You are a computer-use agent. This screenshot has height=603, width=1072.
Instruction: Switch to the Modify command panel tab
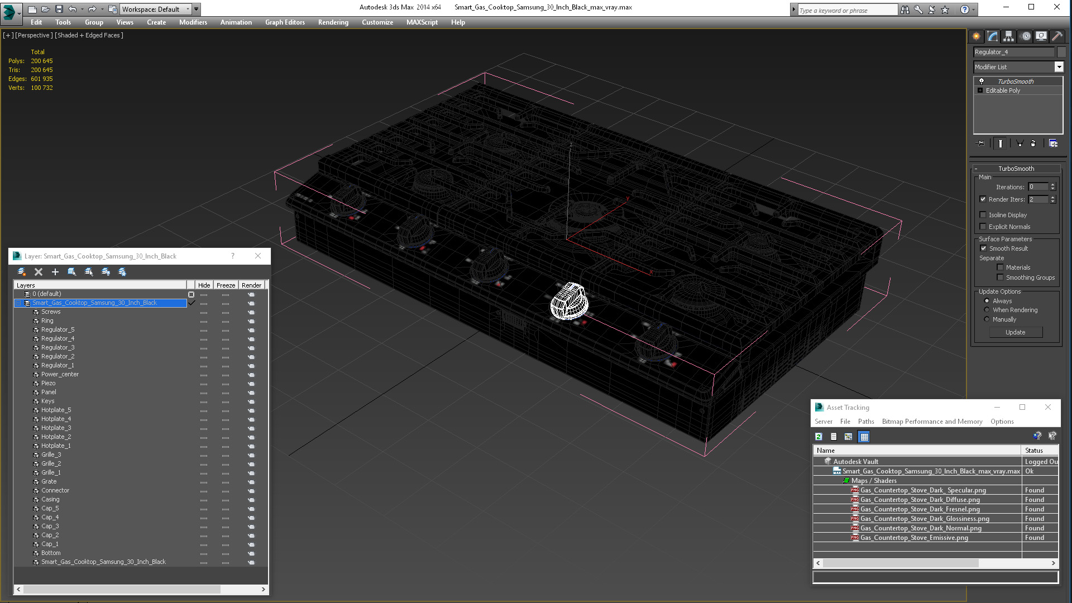(x=992, y=36)
